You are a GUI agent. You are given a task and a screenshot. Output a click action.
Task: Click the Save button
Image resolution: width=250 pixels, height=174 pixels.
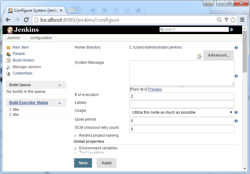(83, 163)
